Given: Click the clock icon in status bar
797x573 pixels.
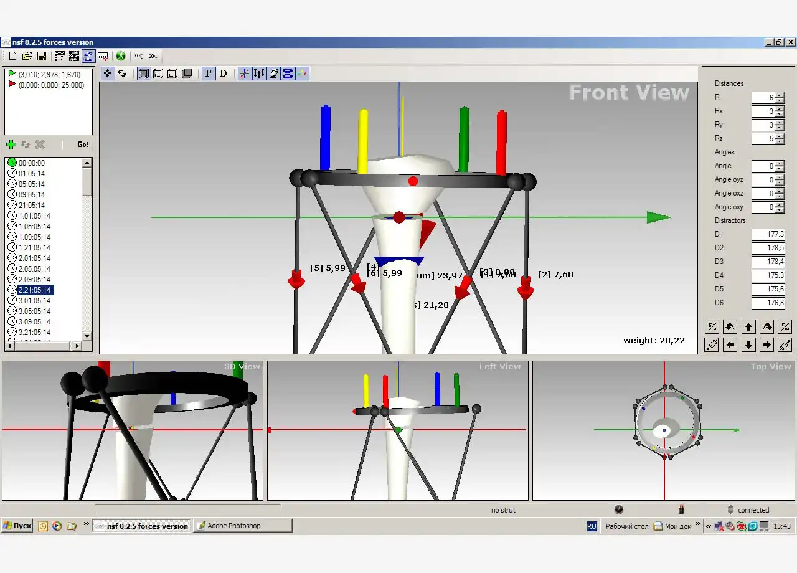Looking at the screenshot, I should 618,509.
